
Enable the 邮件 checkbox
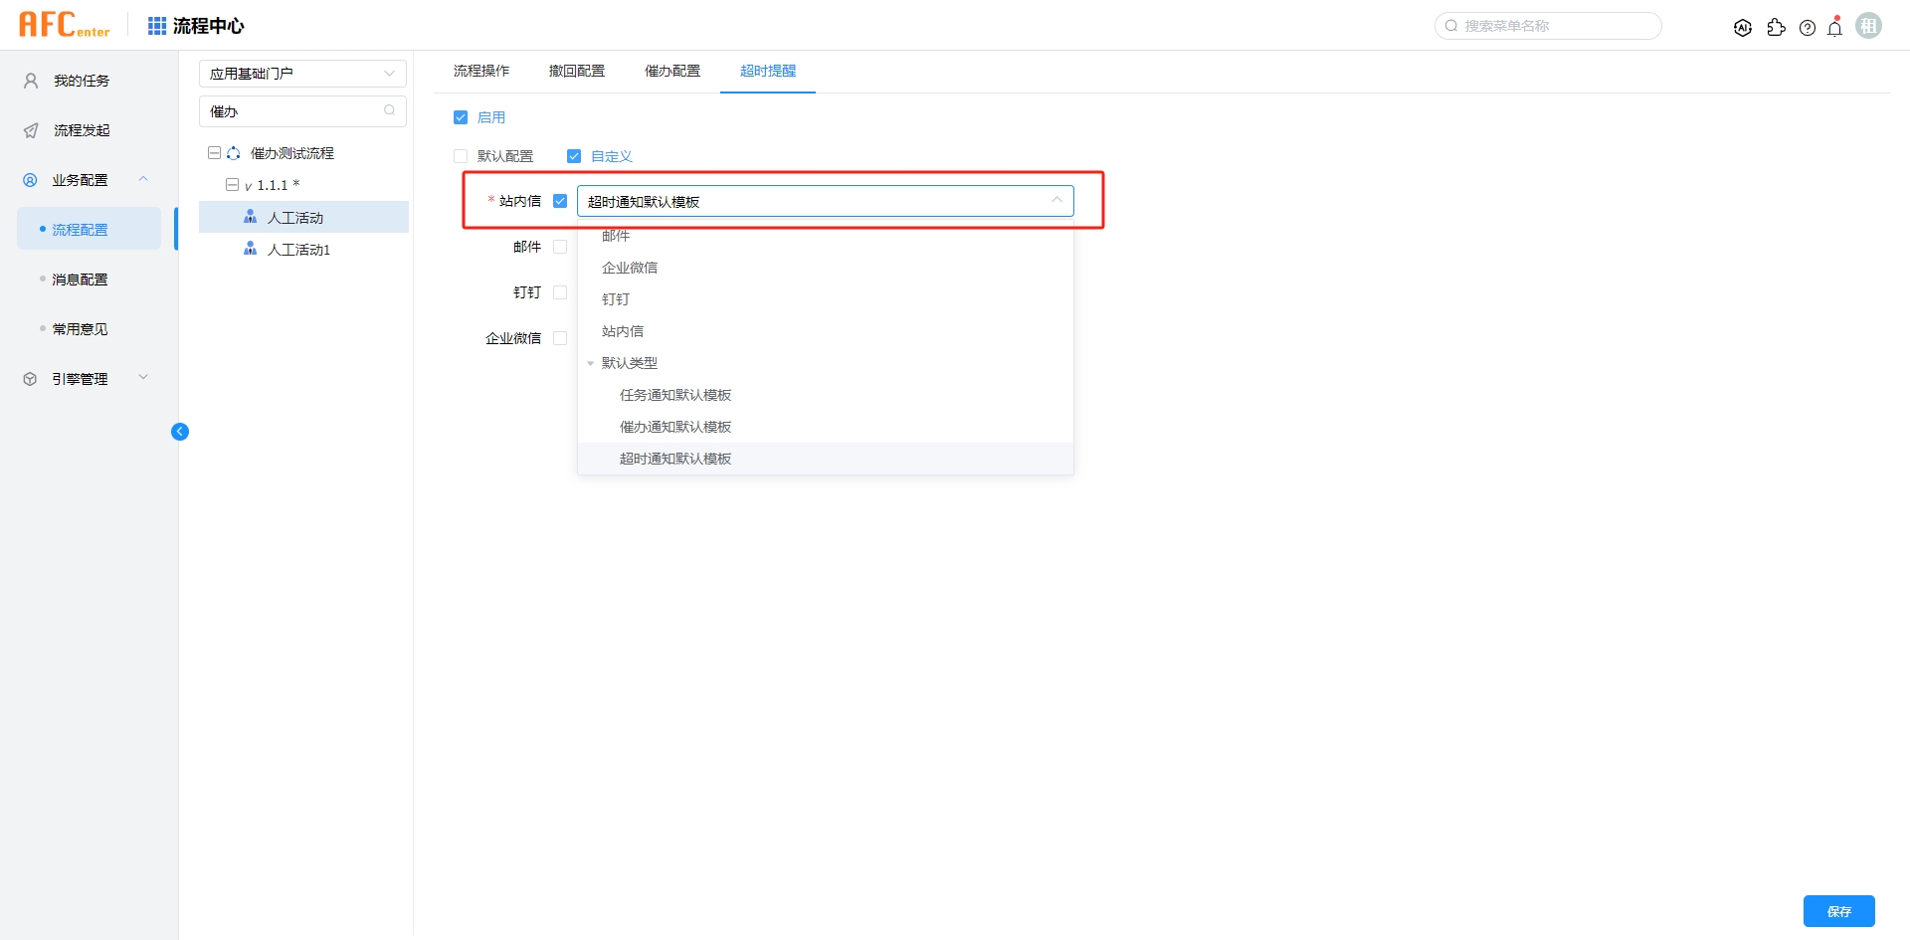560,247
